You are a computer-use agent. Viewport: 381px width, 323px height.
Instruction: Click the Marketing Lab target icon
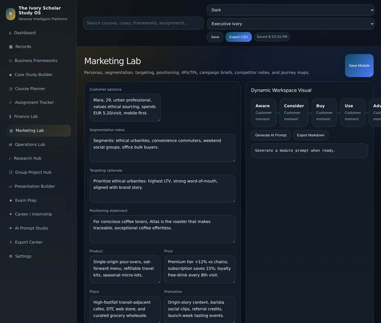pyautogui.click(x=11, y=131)
